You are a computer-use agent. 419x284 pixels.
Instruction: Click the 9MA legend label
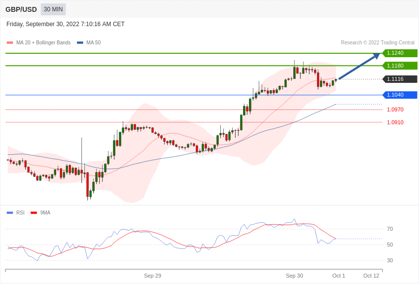point(45,213)
